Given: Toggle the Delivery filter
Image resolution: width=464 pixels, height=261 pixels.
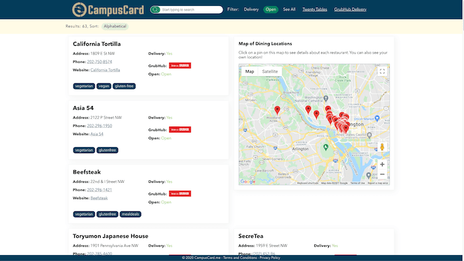Looking at the screenshot, I should [251, 9].
